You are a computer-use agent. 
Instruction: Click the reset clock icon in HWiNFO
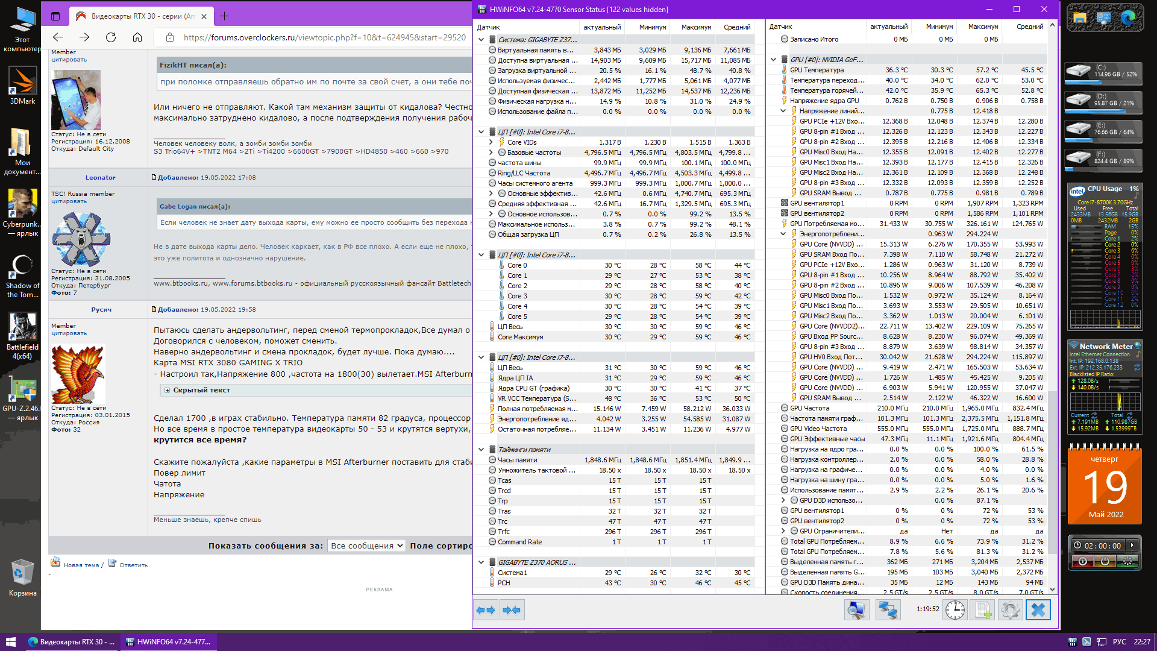955,610
